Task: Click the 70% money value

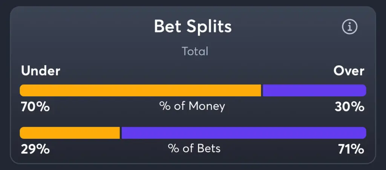Action: click(35, 107)
